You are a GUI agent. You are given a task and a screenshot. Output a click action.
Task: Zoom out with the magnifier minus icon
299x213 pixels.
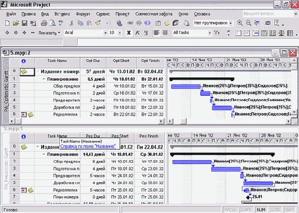tap(248, 23)
